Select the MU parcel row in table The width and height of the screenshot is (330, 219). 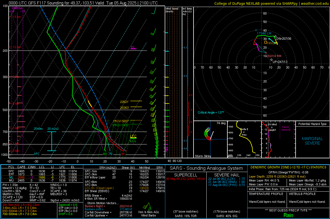pos(42,180)
